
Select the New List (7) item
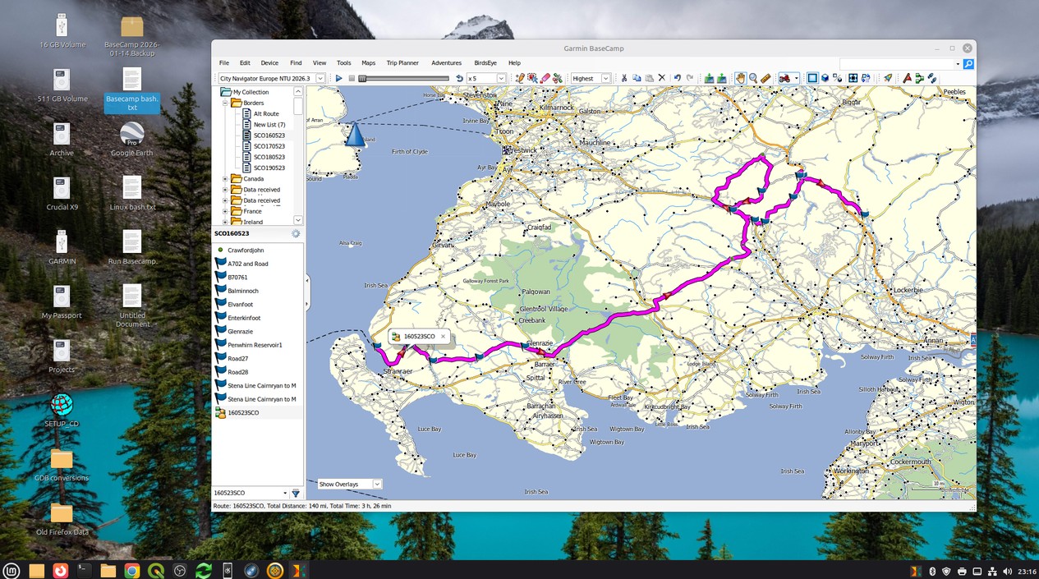[x=269, y=125]
